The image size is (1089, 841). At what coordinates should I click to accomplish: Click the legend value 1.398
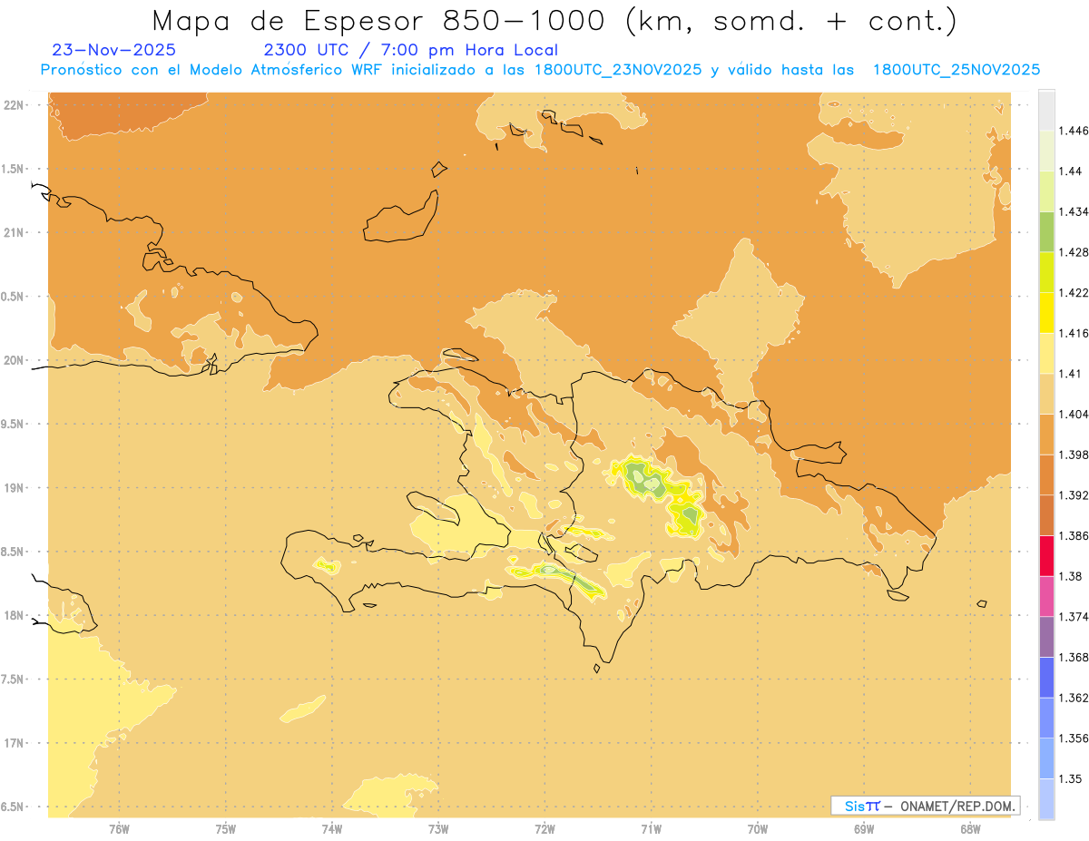pyautogui.click(x=1074, y=455)
